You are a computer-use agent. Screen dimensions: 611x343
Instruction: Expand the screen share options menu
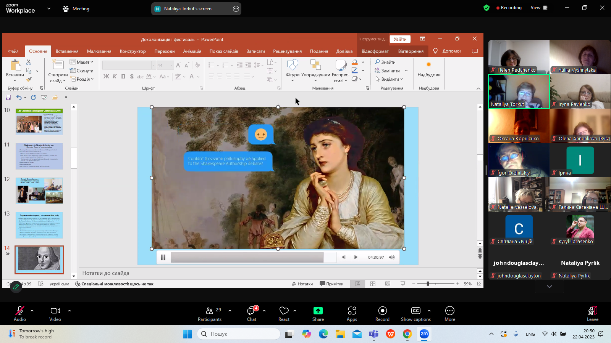(236, 9)
